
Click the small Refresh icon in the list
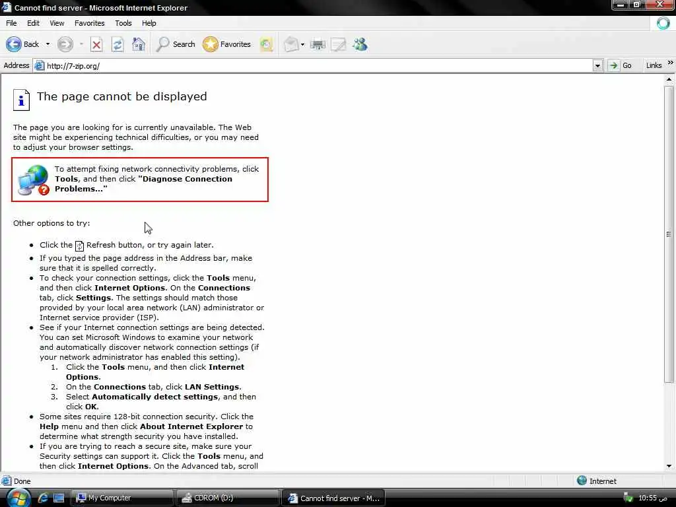[80, 246]
